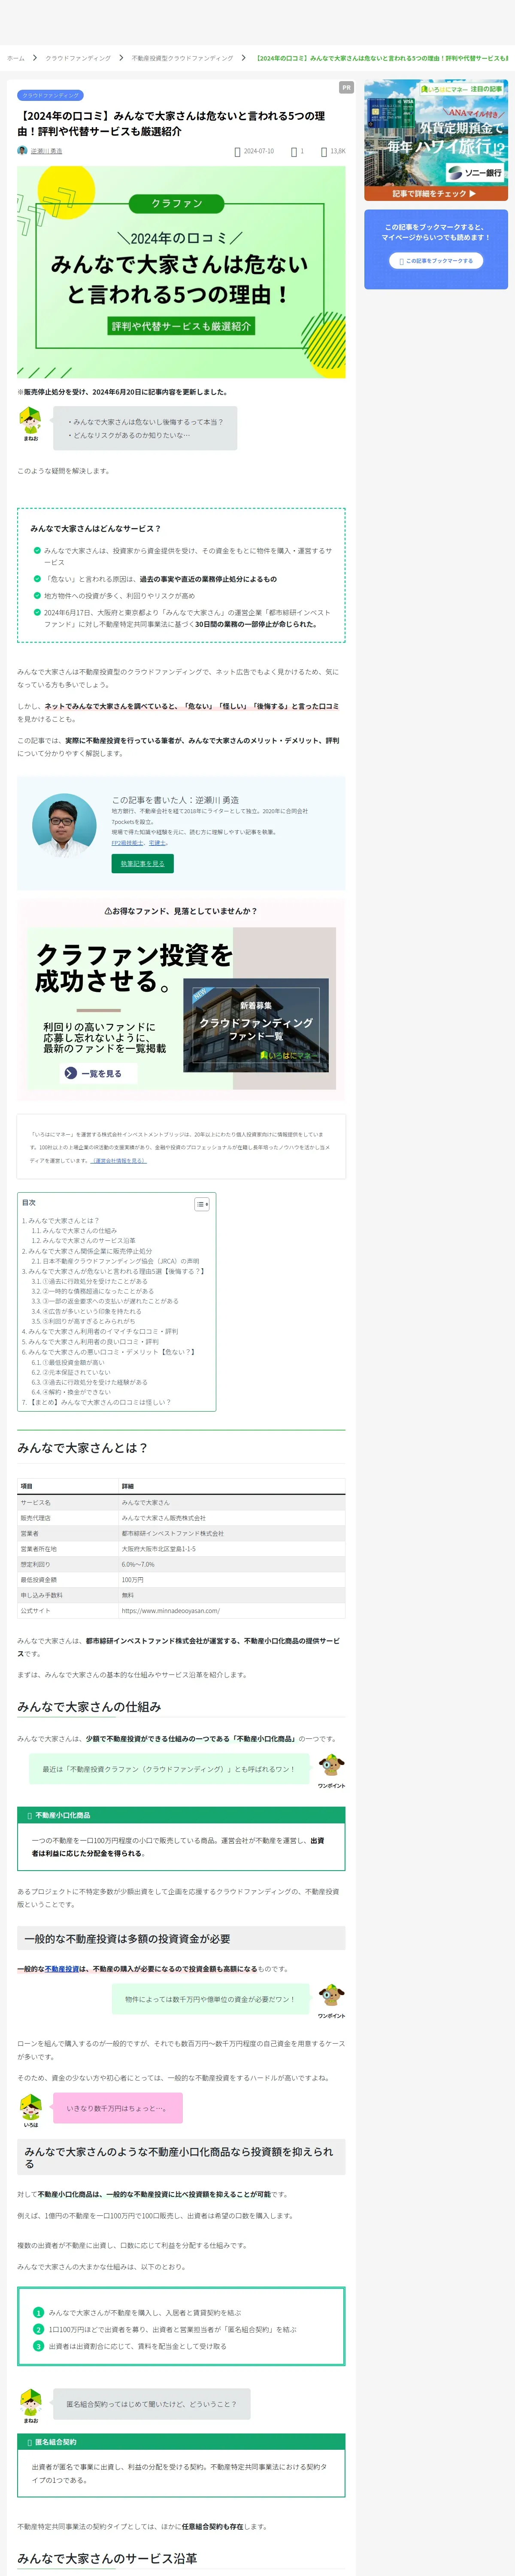515x2576 pixels.
Task: Click the arrow icon beside 一覧を見る
Action: pyautogui.click(x=70, y=1073)
